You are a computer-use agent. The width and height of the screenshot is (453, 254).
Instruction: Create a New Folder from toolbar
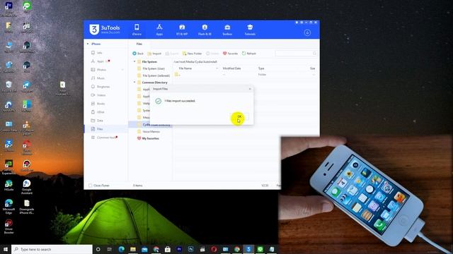192,54
